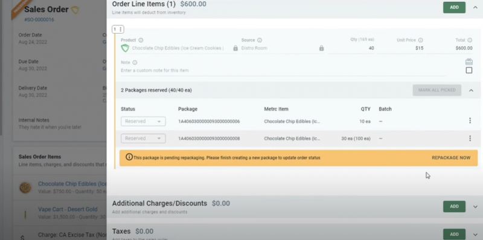Add a tax to the order
483x240 pixels.
pos(454,234)
